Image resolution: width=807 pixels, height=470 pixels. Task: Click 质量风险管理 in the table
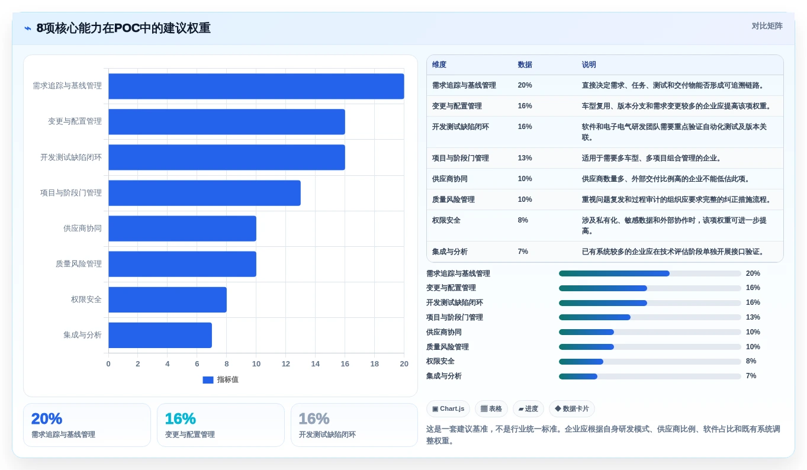click(x=454, y=199)
